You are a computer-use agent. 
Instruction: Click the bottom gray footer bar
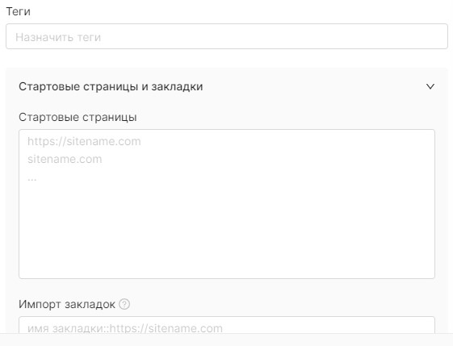226,340
